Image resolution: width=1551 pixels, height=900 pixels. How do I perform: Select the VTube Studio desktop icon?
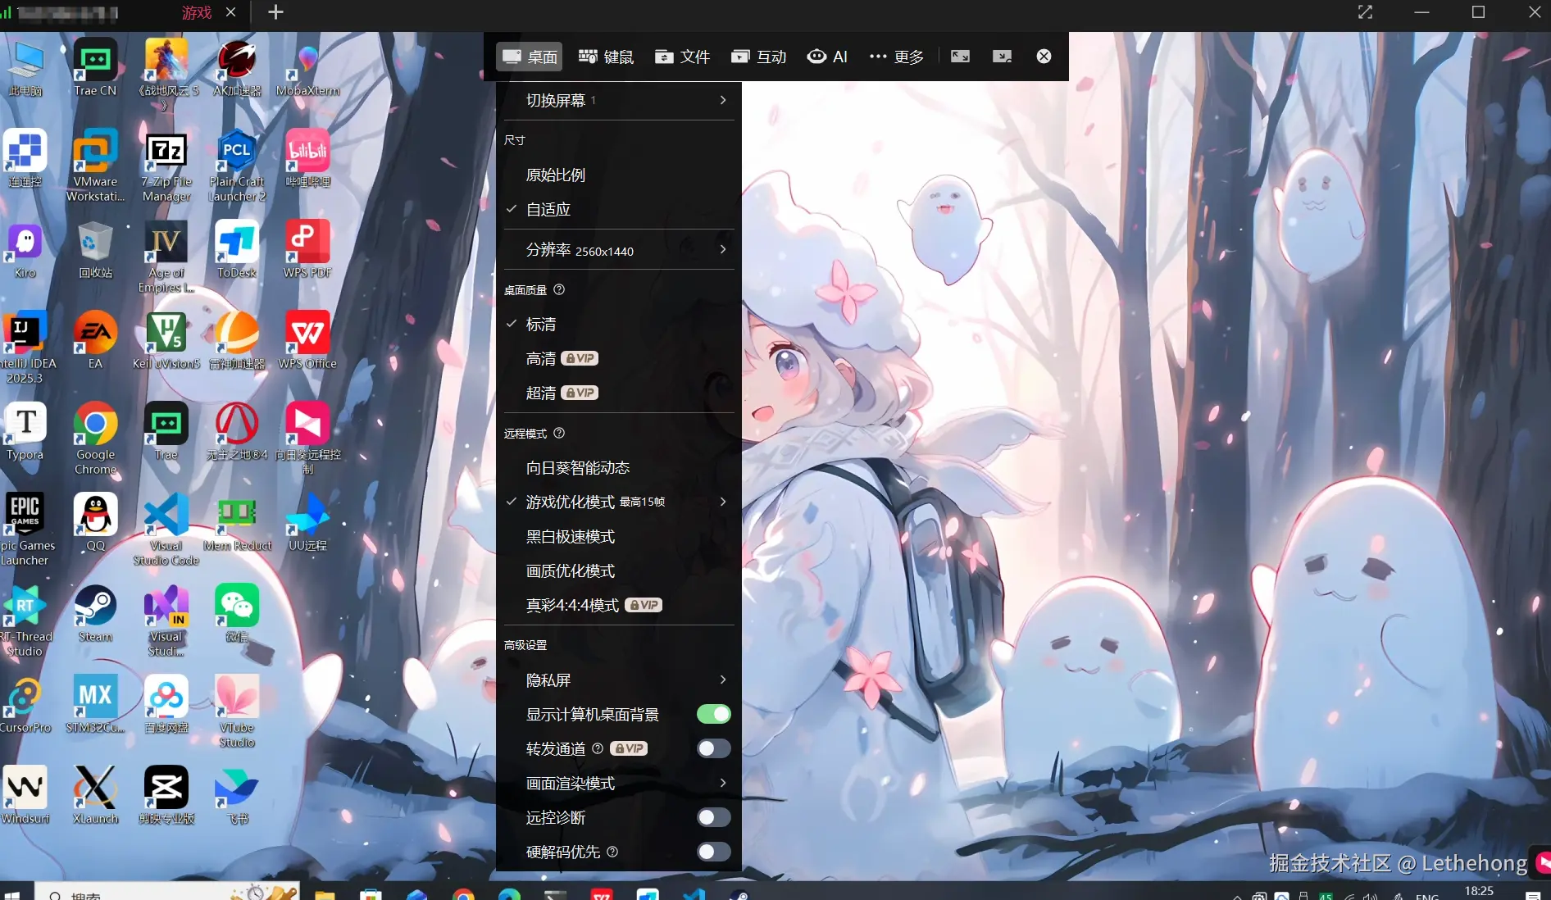237,711
